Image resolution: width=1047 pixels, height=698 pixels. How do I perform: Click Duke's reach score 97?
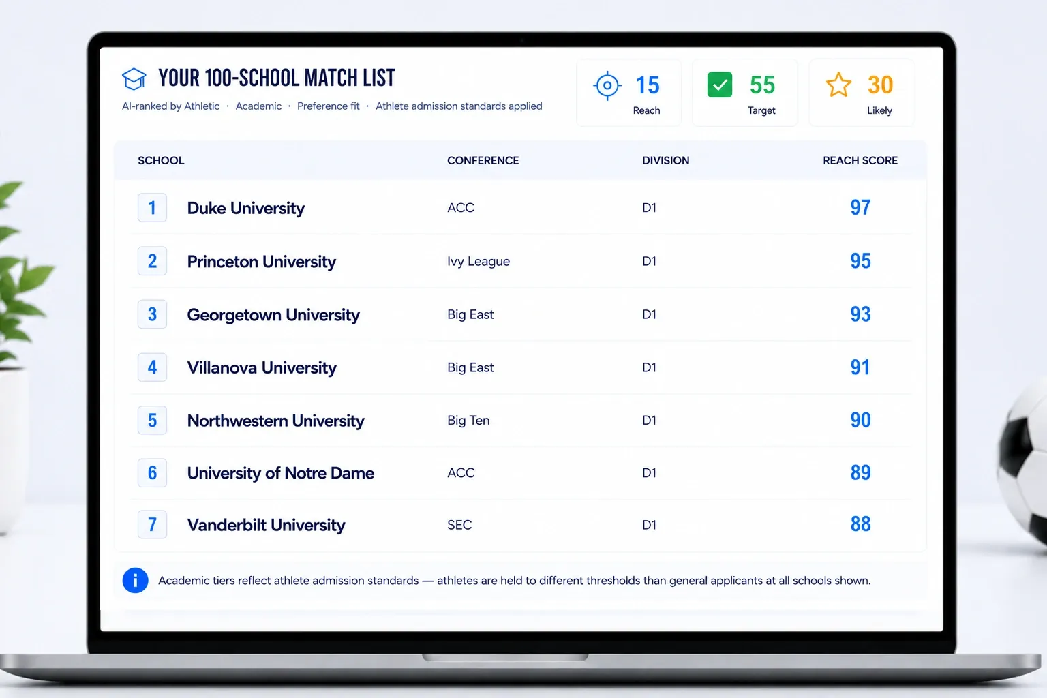point(860,207)
